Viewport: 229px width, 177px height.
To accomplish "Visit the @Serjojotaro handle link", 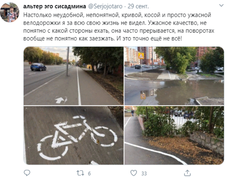I will (105, 6).
